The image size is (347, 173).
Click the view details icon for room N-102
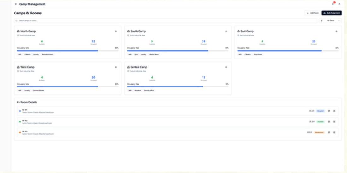(329, 122)
